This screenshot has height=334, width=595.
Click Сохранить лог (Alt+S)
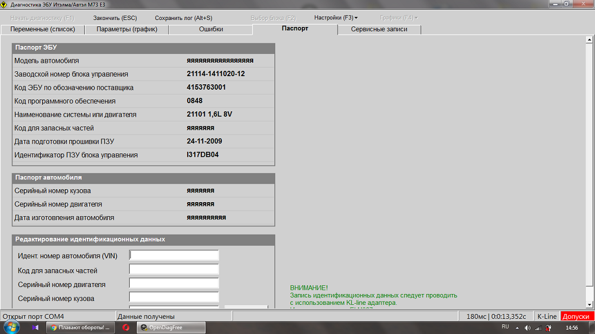183,18
